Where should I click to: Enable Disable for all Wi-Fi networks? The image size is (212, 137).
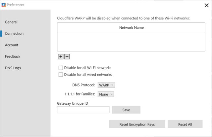61,68
